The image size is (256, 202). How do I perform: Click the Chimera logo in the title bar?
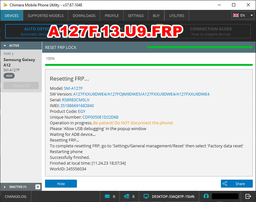[x=5, y=5]
